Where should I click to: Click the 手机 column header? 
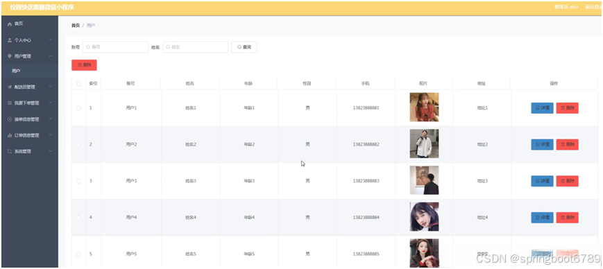[x=365, y=83]
